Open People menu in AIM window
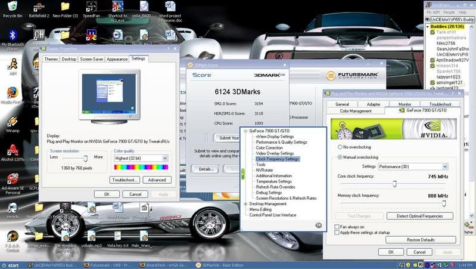This screenshot has height=269, width=476. [x=449, y=12]
